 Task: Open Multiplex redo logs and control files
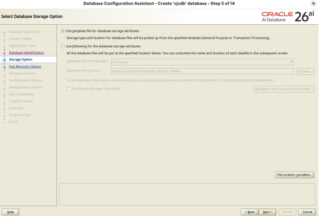[283, 89]
